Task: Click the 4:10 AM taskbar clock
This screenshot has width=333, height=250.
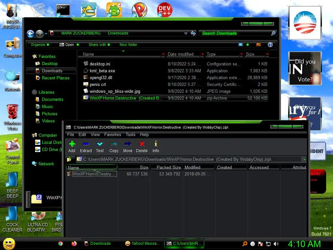Action: [304, 244]
